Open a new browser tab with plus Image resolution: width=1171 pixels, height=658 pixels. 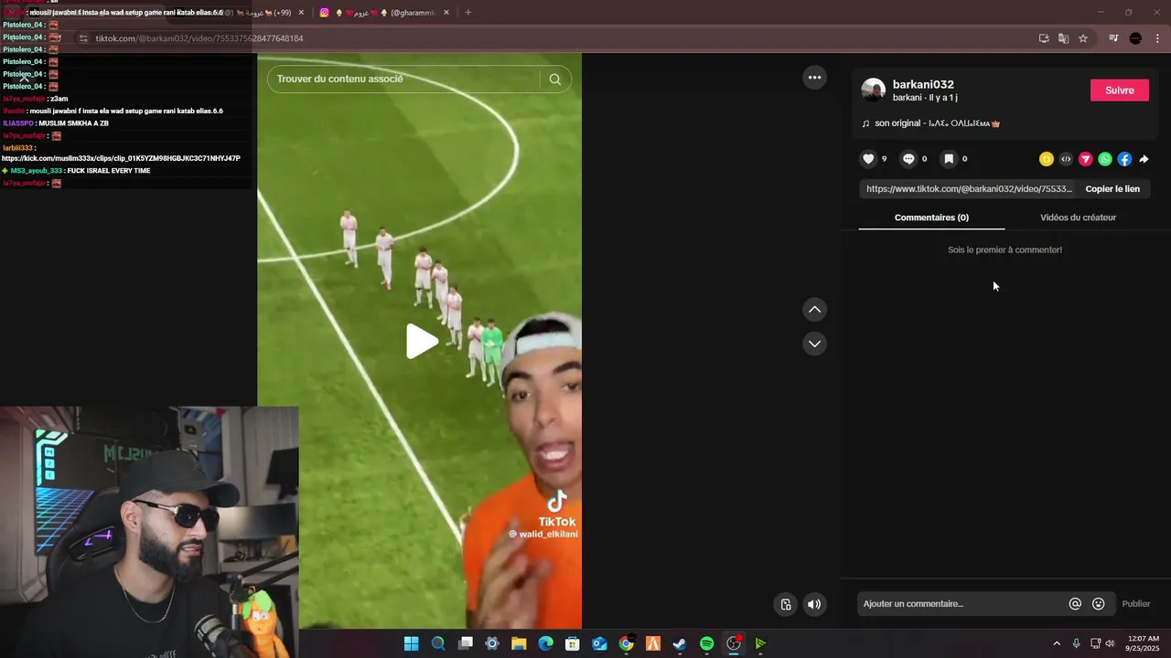[x=468, y=13]
